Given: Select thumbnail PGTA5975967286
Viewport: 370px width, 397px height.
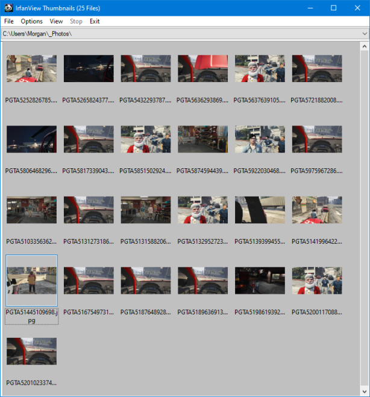Looking at the screenshot, I should [x=317, y=139].
